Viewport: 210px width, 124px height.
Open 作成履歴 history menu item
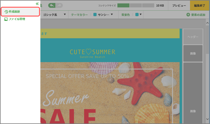click(20, 12)
